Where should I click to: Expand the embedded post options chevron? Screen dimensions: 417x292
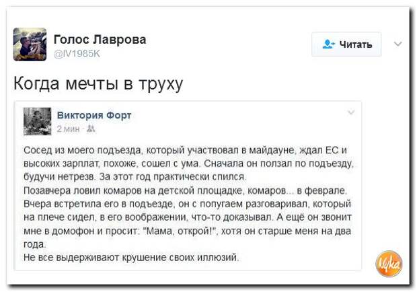coord(350,112)
